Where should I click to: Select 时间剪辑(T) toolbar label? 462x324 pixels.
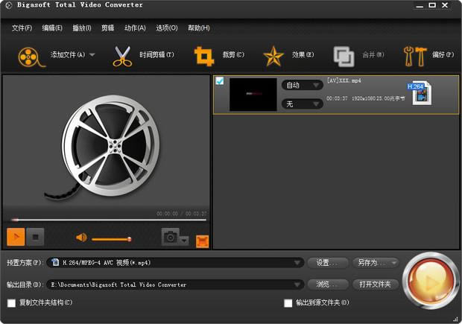click(156, 54)
